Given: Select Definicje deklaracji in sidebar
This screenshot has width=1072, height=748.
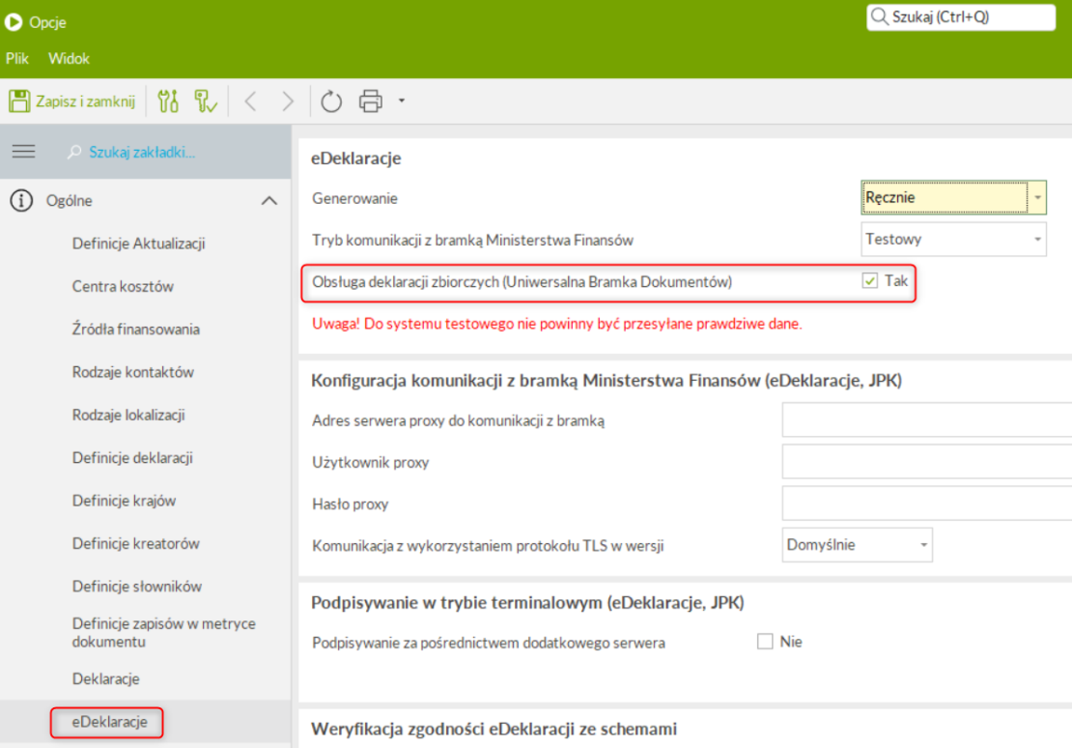Looking at the screenshot, I should tap(133, 458).
